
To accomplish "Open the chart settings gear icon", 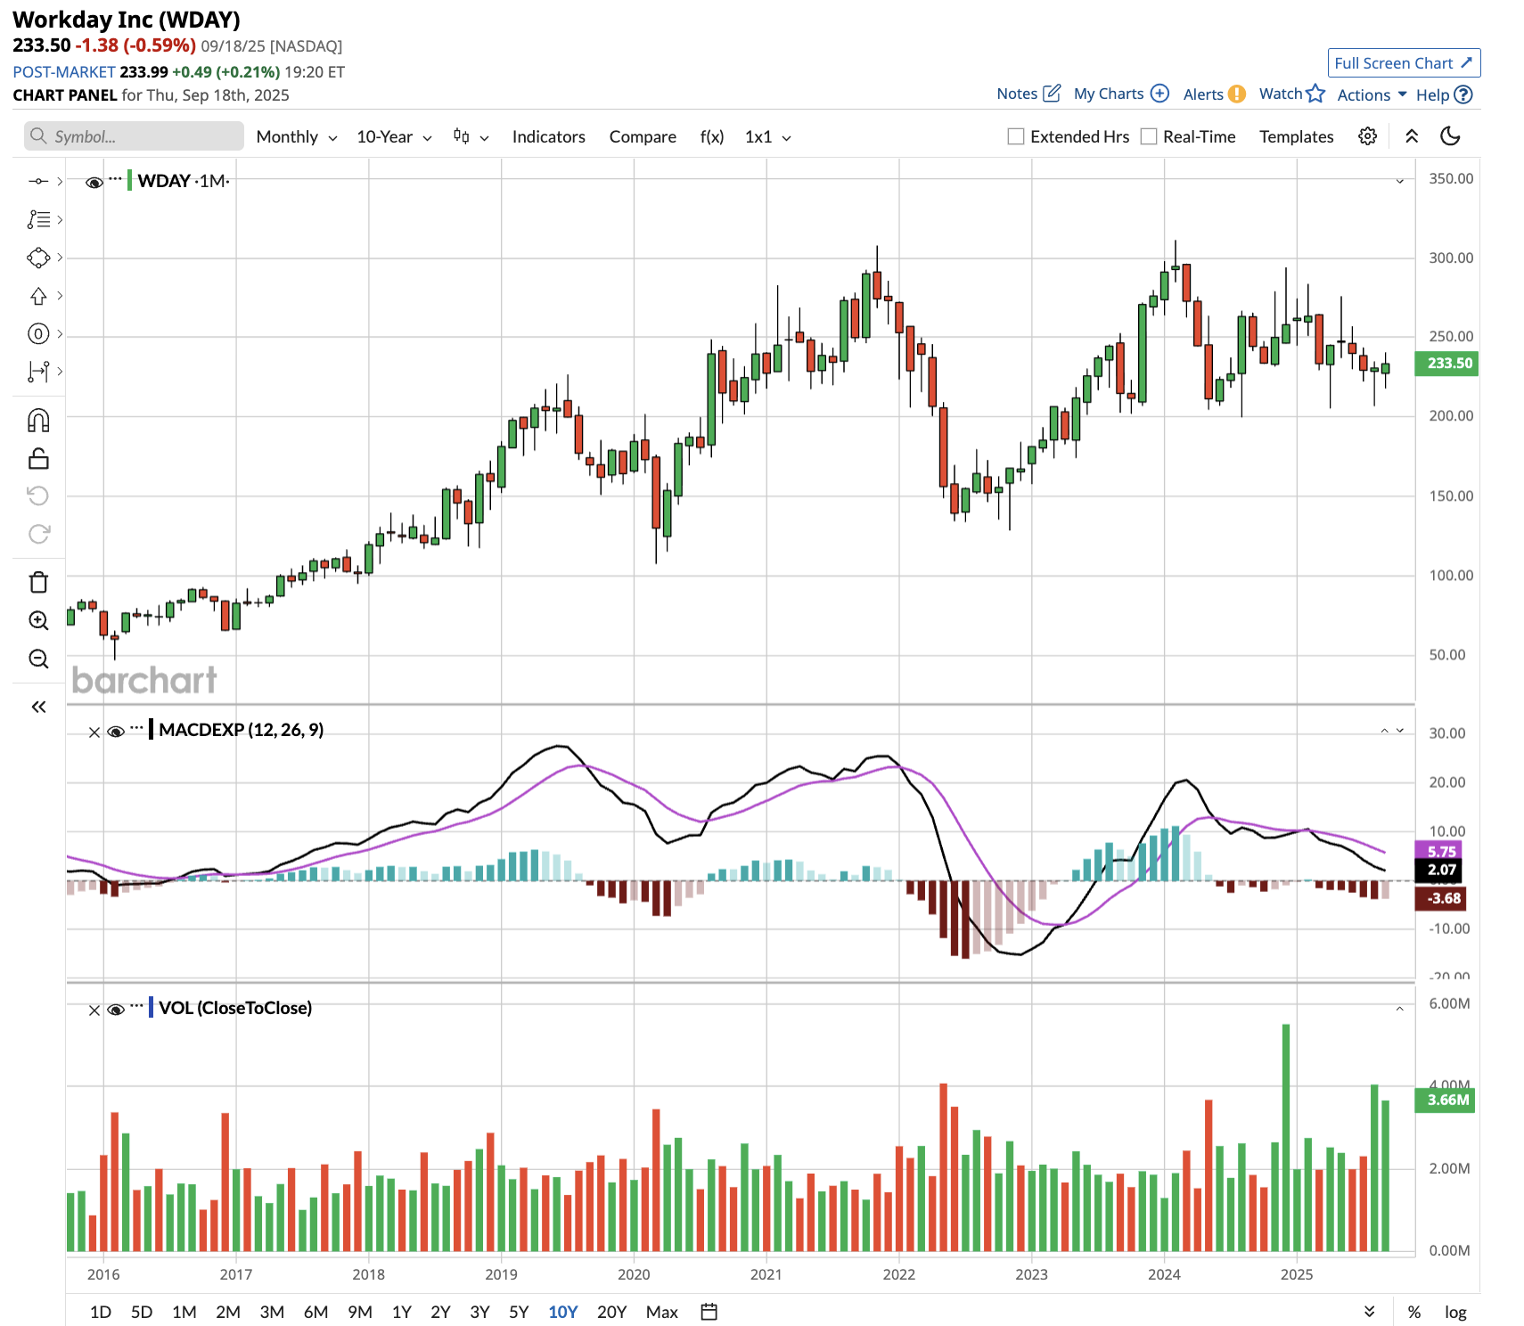I will 1367,136.
